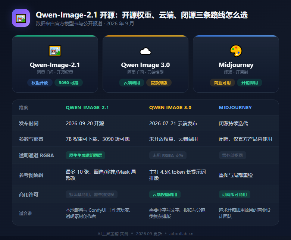
Task: Click the 闭源持续迭代 cell
Action: point(233,123)
